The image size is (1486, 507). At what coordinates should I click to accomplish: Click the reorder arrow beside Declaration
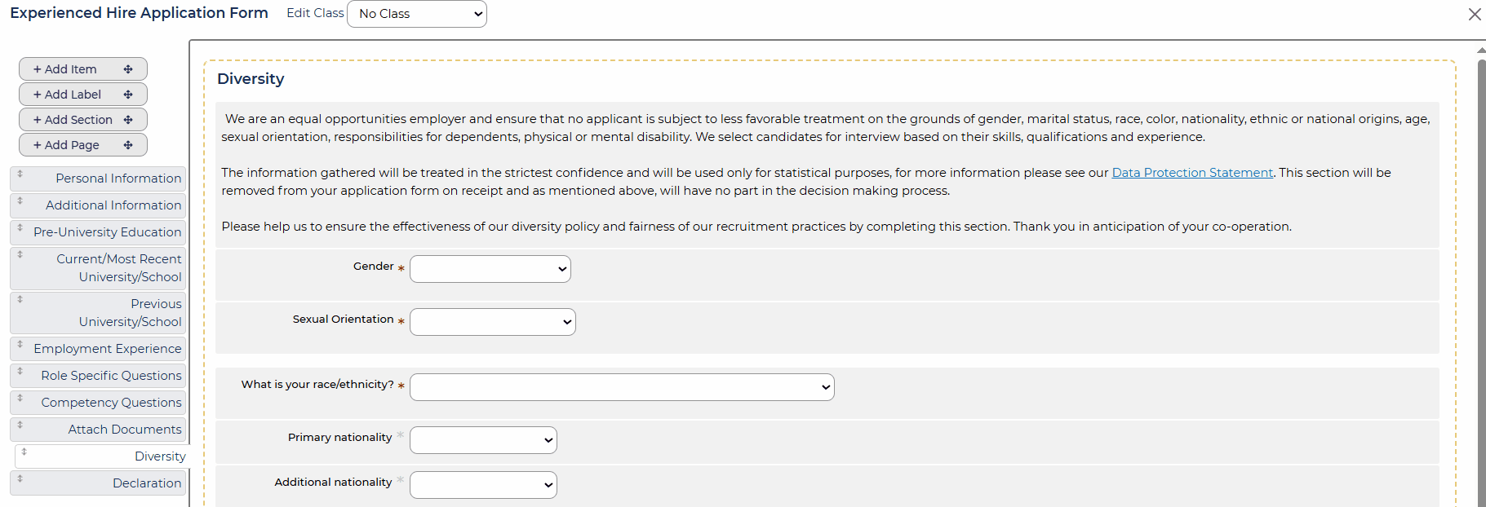(20, 478)
